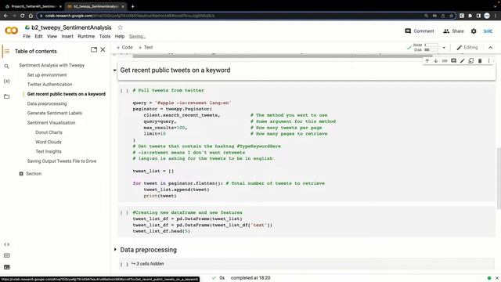The image size is (501, 282).
Task: Go to Word Clouds section
Action: tap(49, 142)
